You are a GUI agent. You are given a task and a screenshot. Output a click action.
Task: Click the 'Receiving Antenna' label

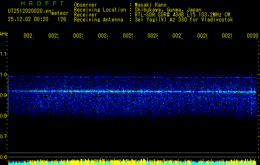98,20
